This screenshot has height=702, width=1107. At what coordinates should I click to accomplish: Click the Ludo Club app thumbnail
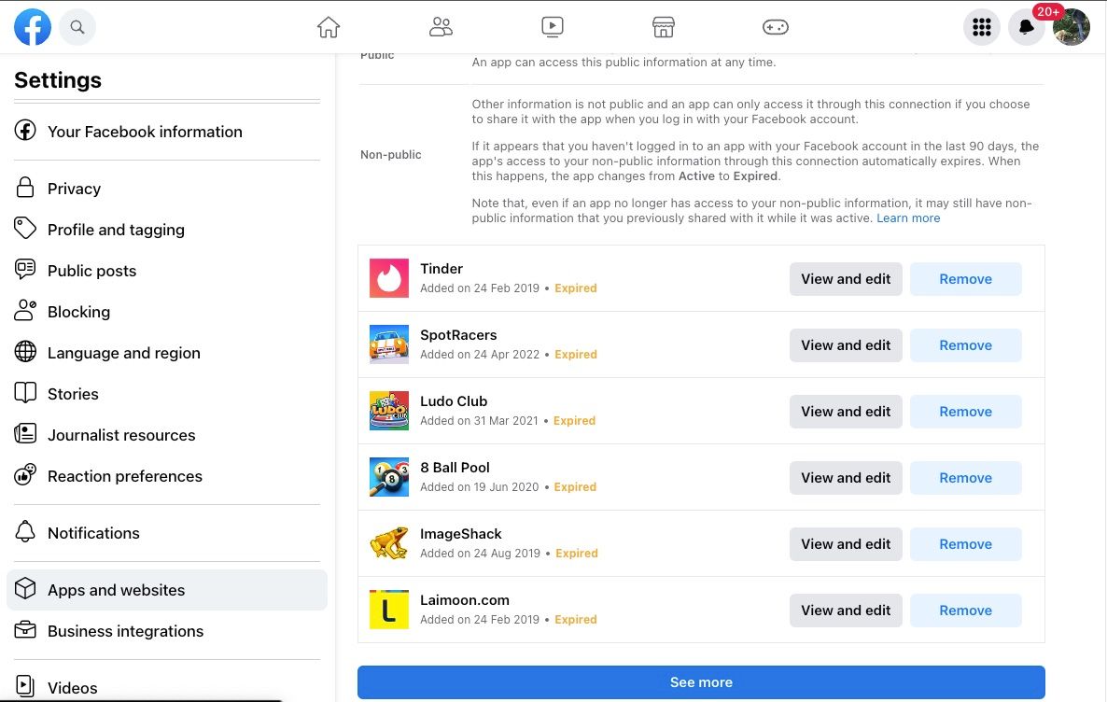coord(389,411)
